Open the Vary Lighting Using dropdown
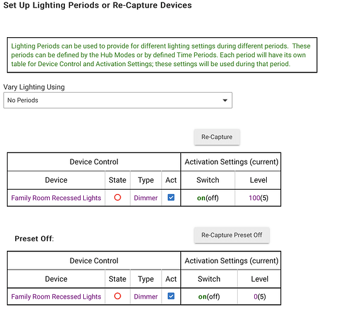 pyautogui.click(x=118, y=100)
